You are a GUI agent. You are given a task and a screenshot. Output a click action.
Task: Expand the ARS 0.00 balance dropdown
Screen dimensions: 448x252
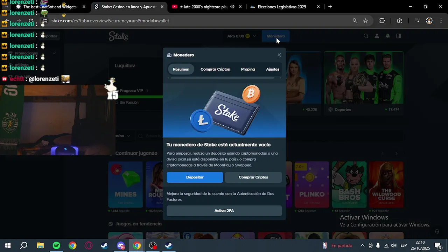pyautogui.click(x=241, y=36)
